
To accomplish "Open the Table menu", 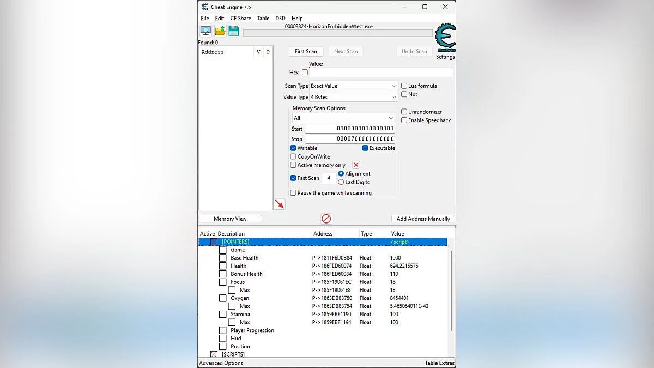I will coord(263,19).
